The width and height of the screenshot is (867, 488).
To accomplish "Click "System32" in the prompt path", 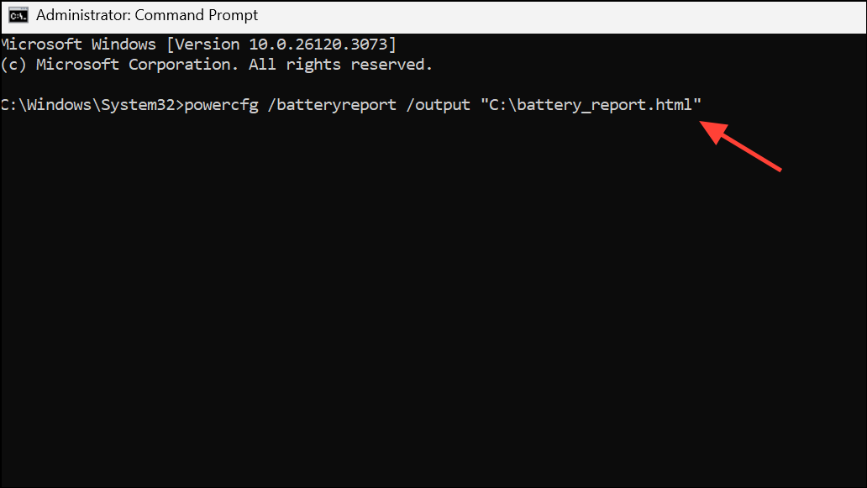I will (x=138, y=105).
